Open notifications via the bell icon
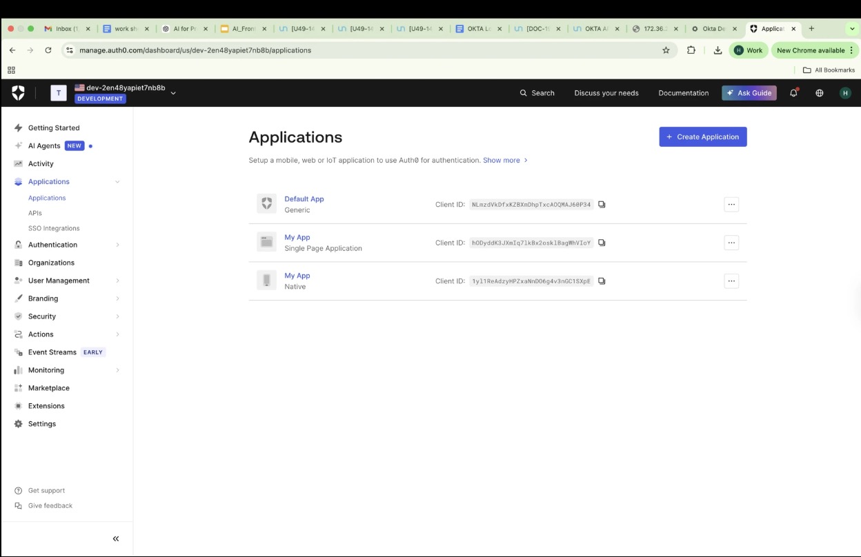Viewport: 861px width, 557px height. point(793,92)
